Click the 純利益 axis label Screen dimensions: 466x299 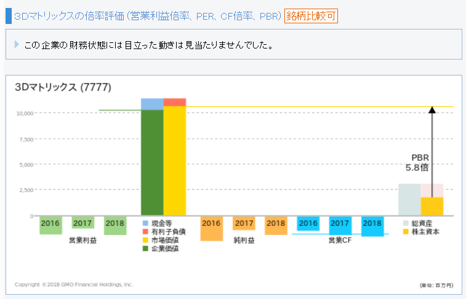tap(244, 240)
